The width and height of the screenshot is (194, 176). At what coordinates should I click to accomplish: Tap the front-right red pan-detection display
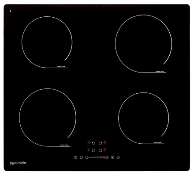tap(105, 149)
